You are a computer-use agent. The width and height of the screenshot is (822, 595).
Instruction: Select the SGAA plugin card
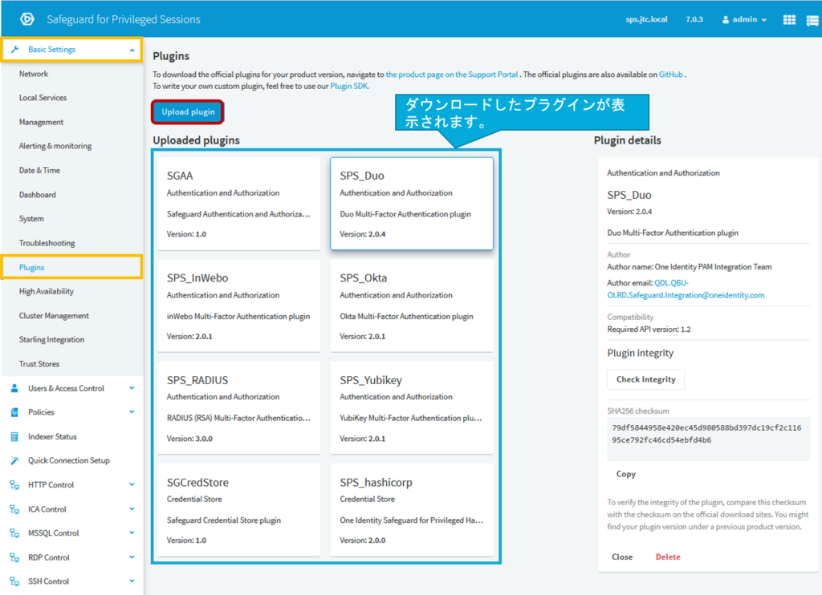(238, 204)
